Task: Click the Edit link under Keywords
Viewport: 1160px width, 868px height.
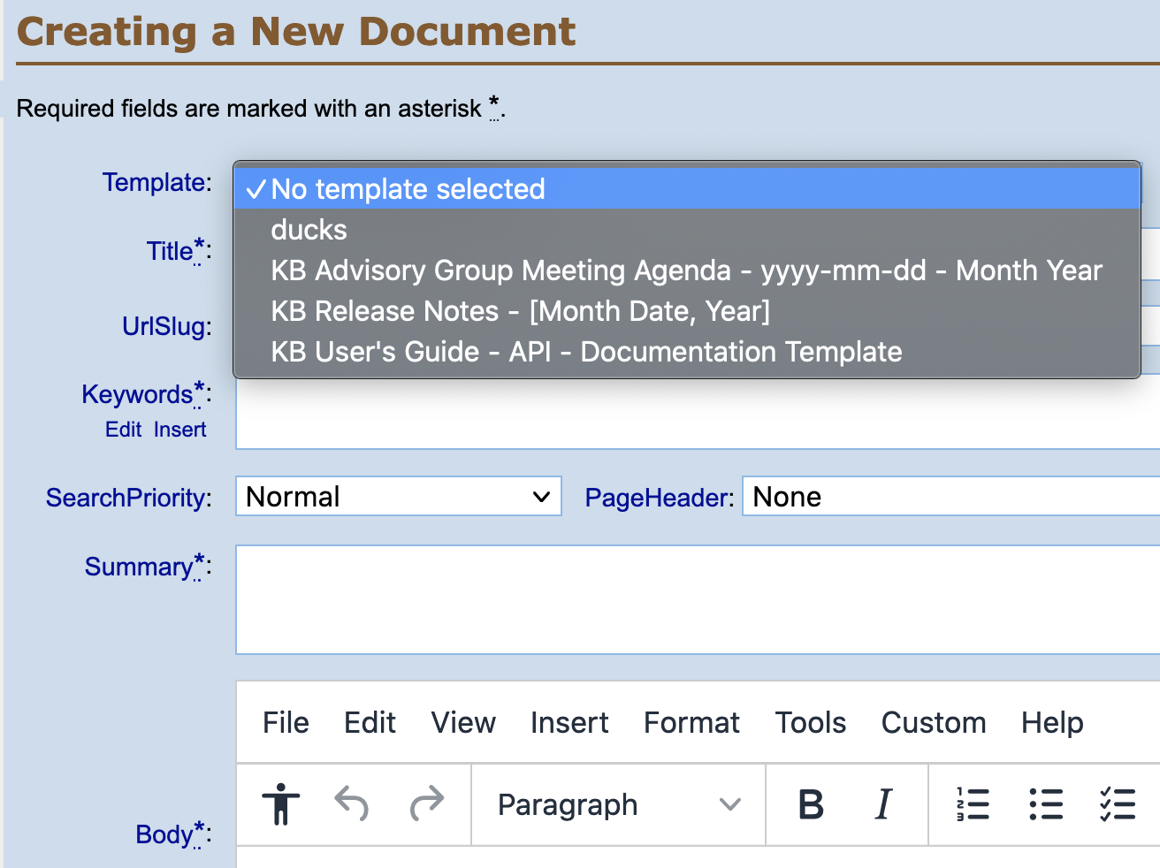Action: tap(123, 430)
